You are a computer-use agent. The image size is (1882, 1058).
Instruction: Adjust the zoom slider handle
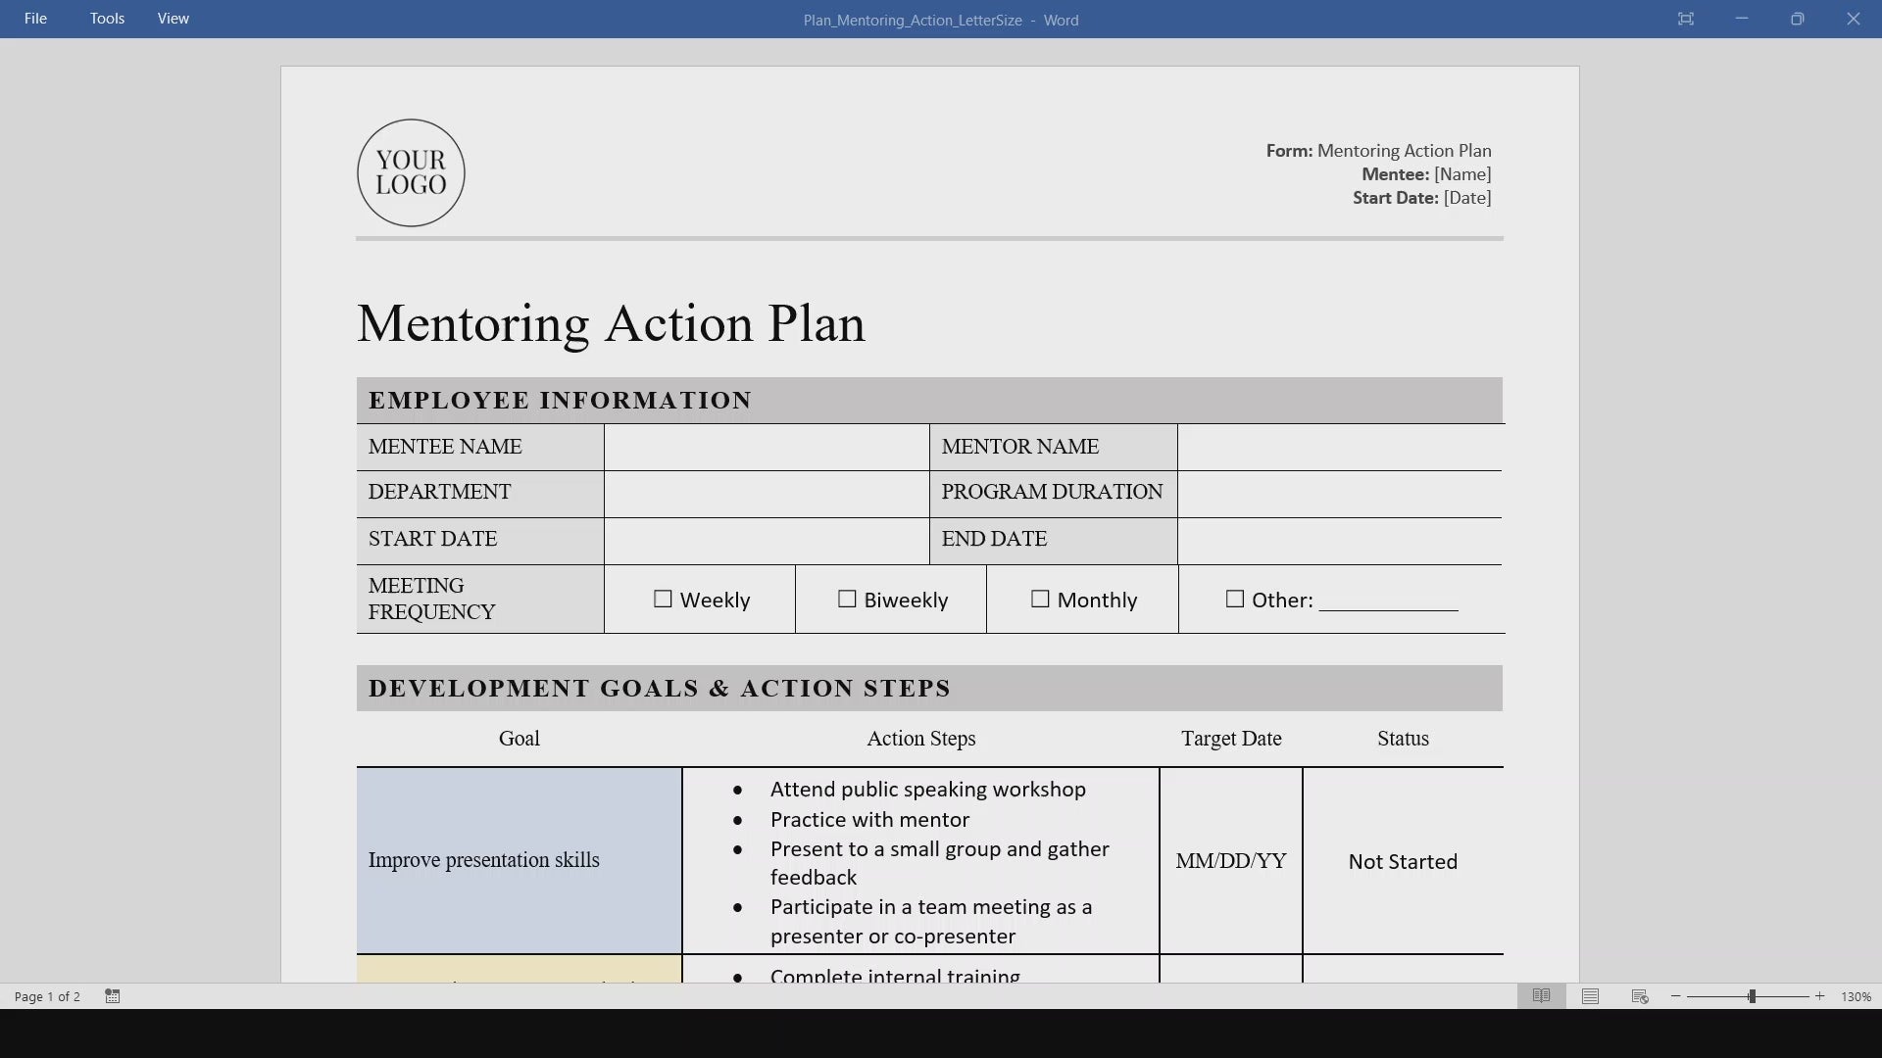coord(1752,996)
